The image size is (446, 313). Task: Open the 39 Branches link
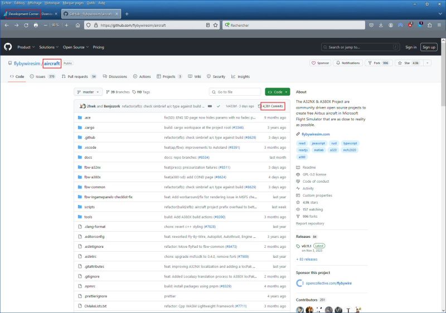coord(118,92)
